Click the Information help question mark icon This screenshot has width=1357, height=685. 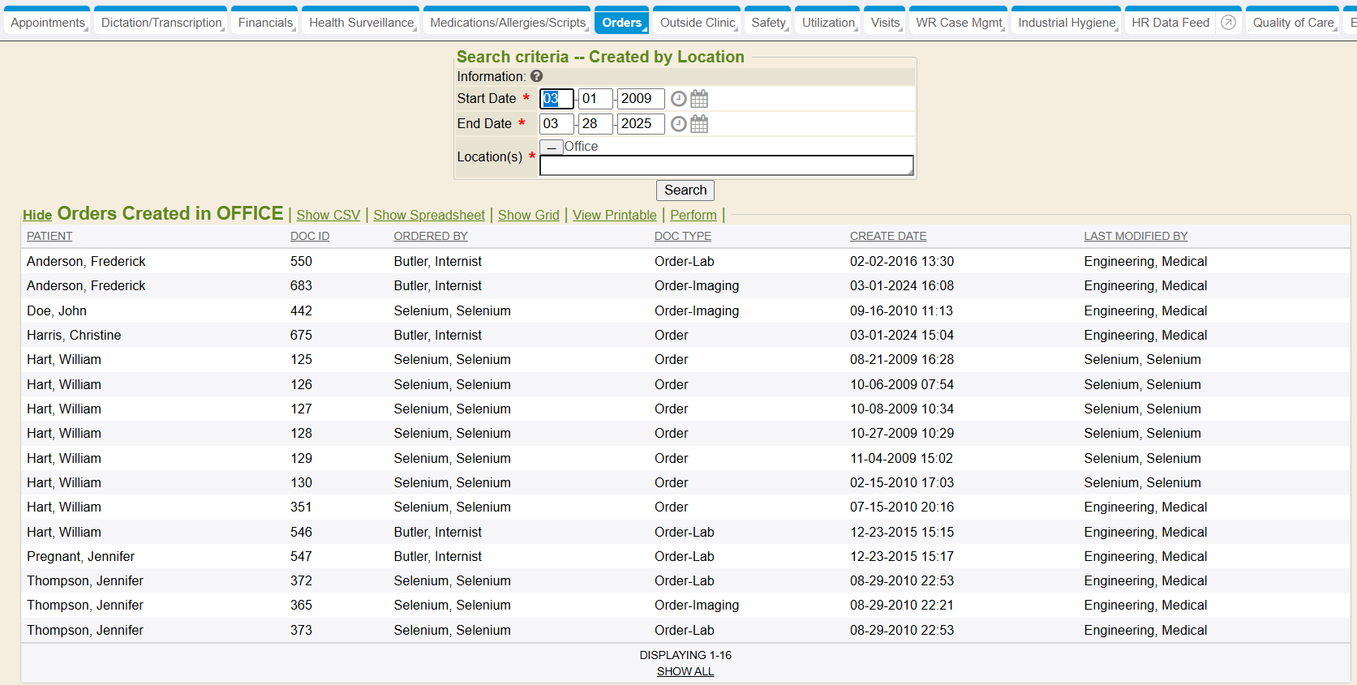click(536, 76)
